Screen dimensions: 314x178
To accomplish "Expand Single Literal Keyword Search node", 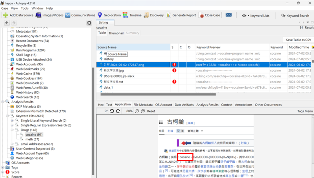I will click(x=12, y=120).
